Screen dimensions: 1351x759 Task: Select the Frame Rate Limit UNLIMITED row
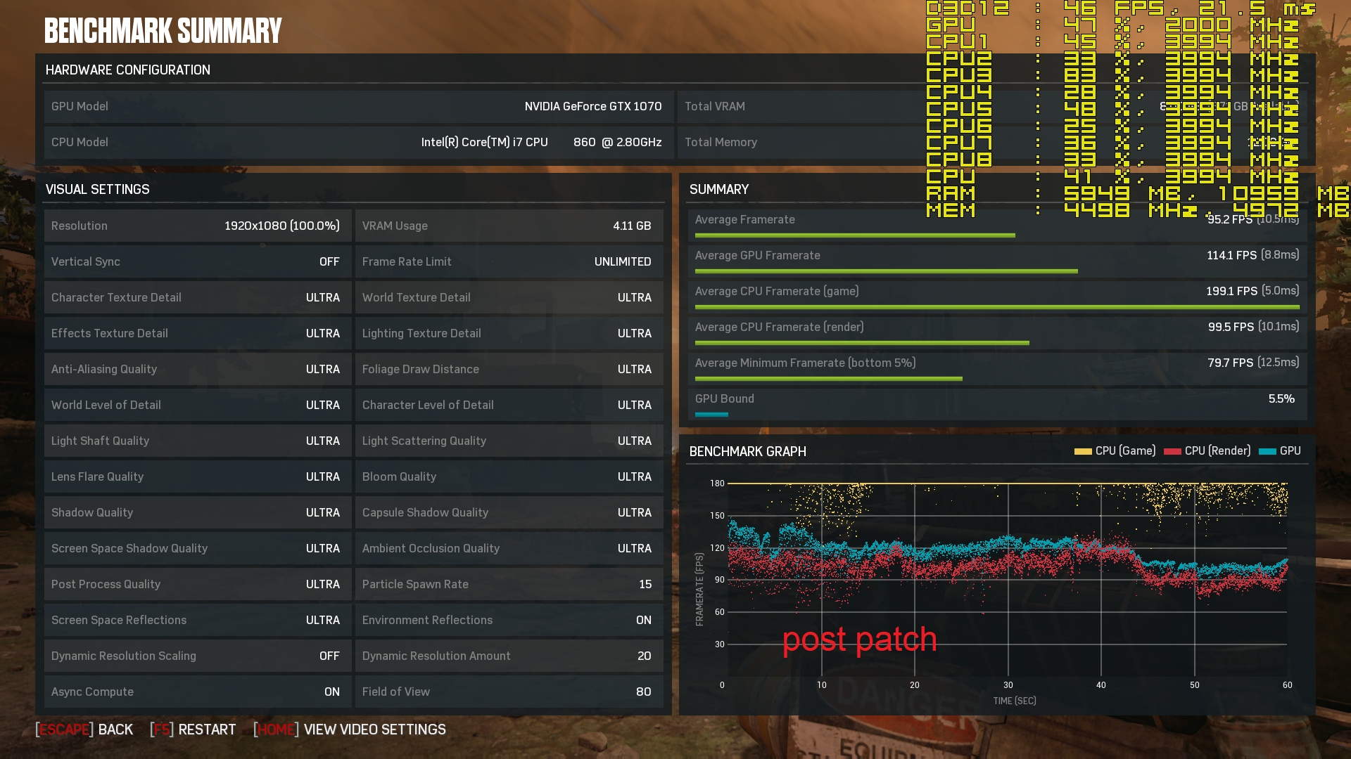508,261
